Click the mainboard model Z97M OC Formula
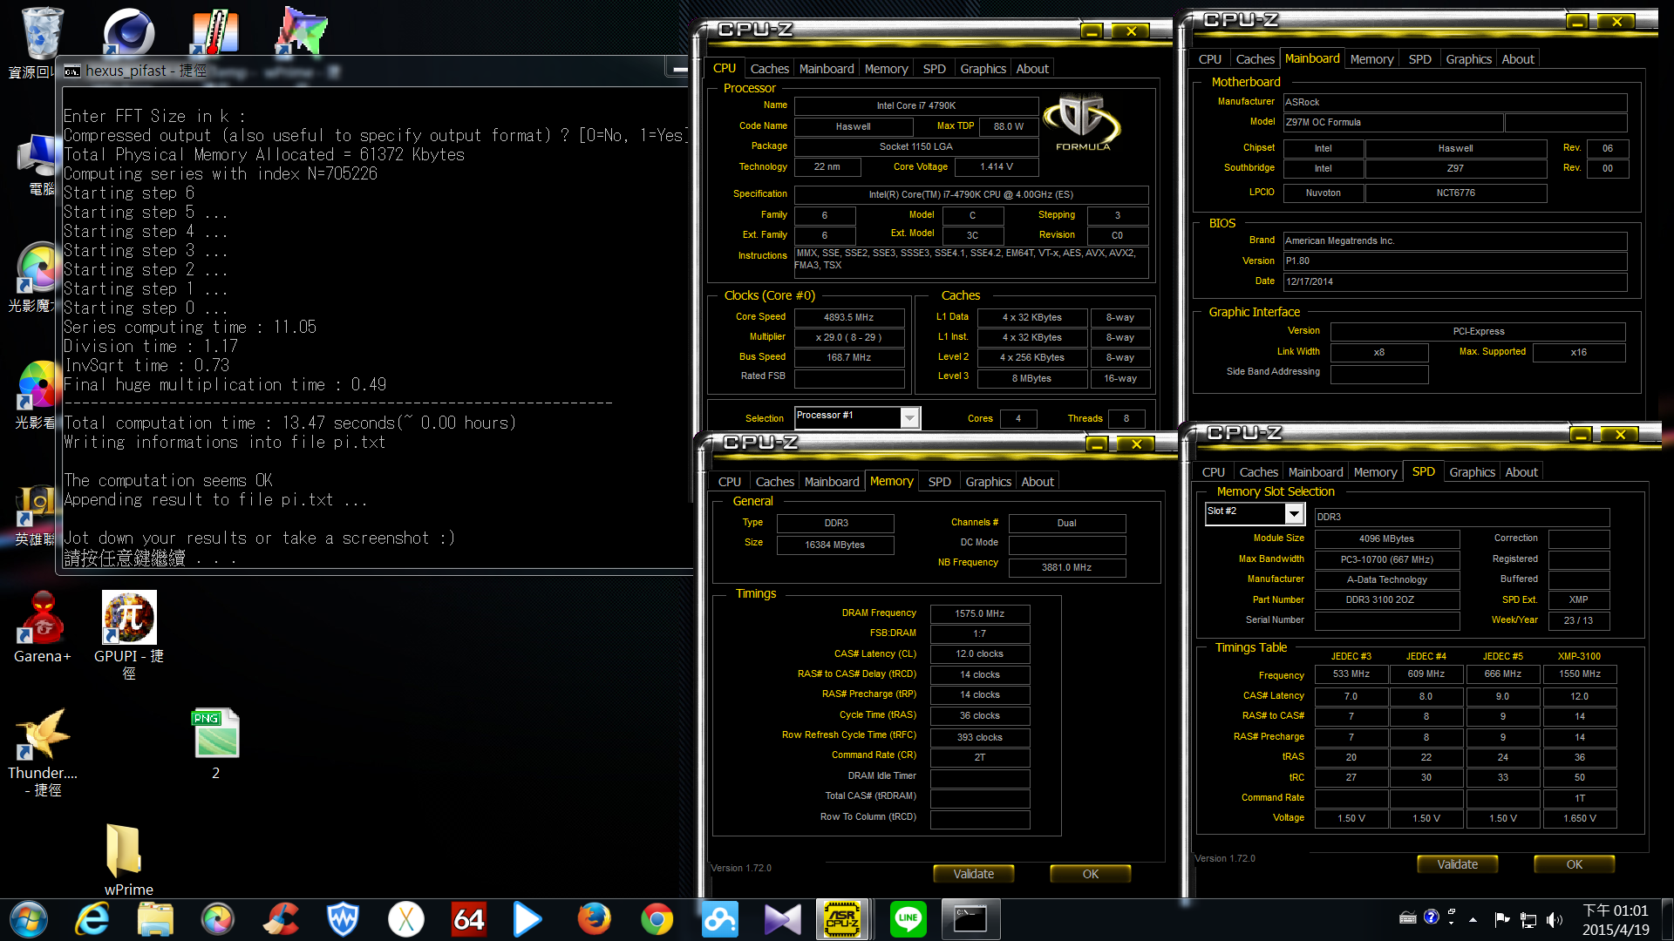Viewport: 1674px width, 941px height. click(1392, 122)
